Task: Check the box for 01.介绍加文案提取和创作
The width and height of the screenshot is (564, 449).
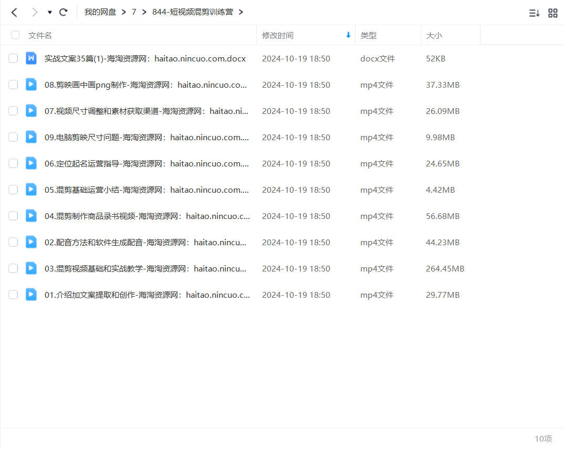Action: point(13,295)
